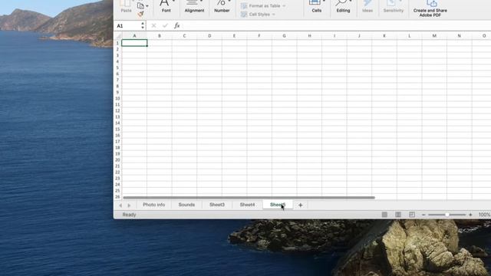Image resolution: width=491 pixels, height=276 pixels.
Task: Select row 20 header
Action: pyautogui.click(x=117, y=160)
